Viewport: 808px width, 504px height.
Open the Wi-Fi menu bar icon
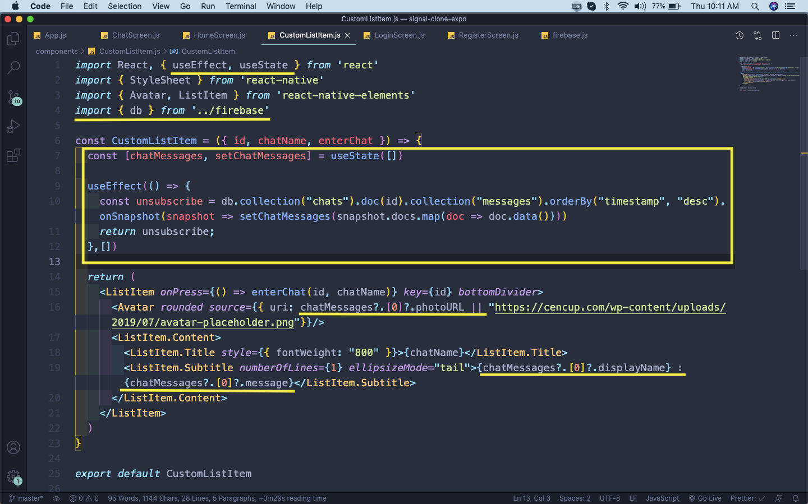point(623,6)
